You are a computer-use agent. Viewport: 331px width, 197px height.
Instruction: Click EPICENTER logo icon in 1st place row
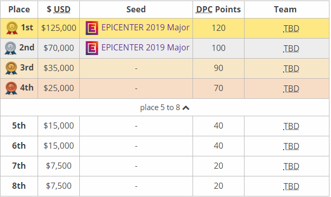pos(92,28)
